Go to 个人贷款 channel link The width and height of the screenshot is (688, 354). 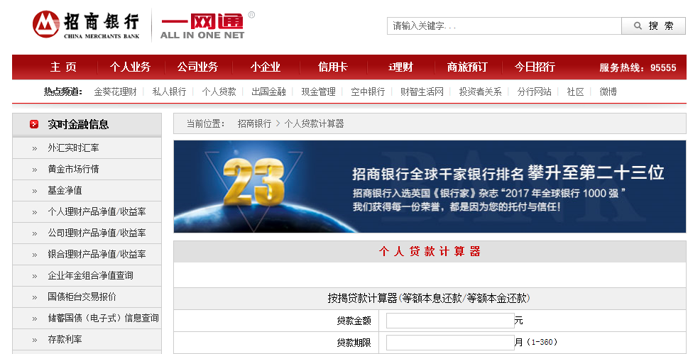[x=219, y=92]
